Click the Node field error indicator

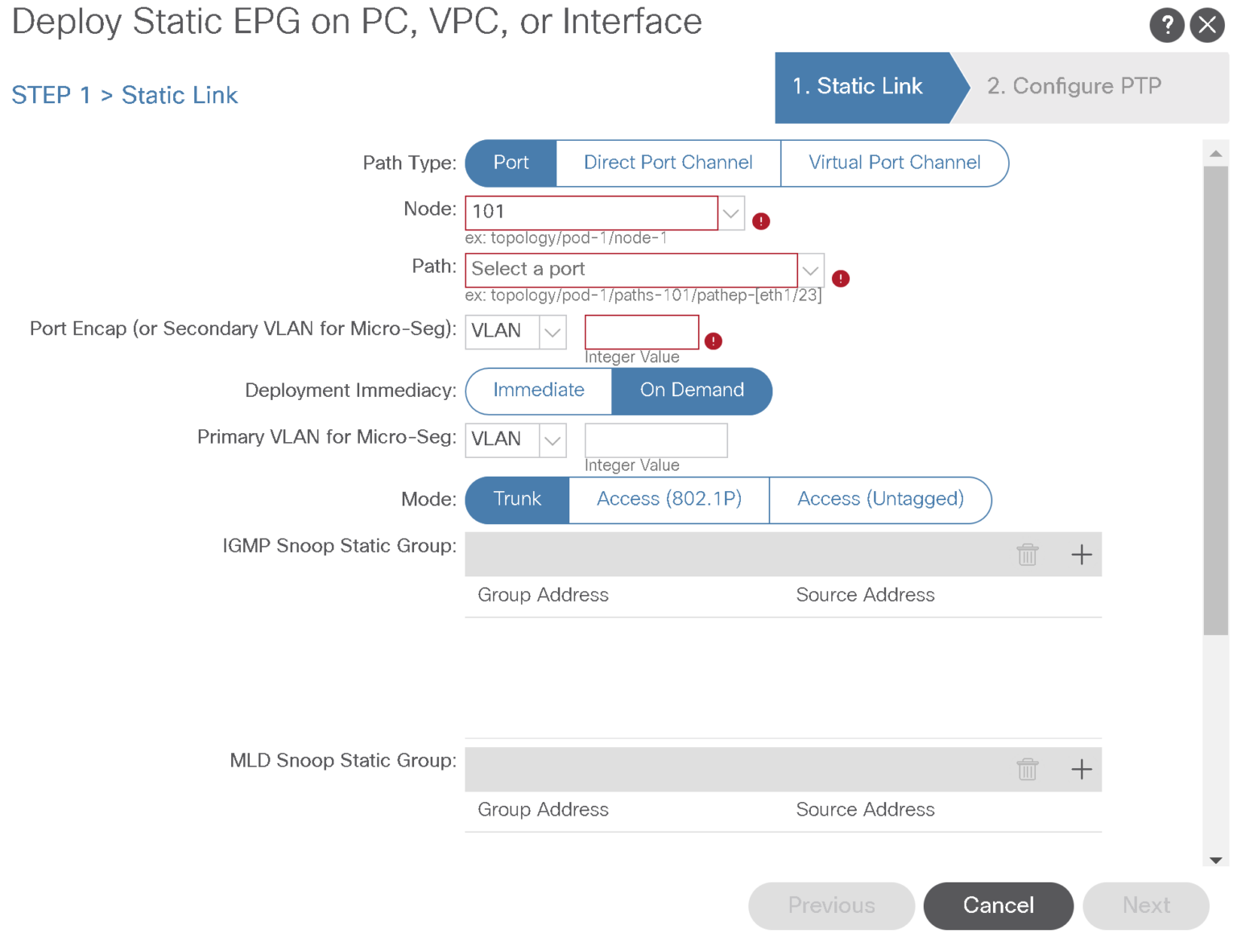[x=761, y=221]
